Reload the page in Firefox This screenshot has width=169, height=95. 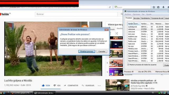click(x=110, y=7)
